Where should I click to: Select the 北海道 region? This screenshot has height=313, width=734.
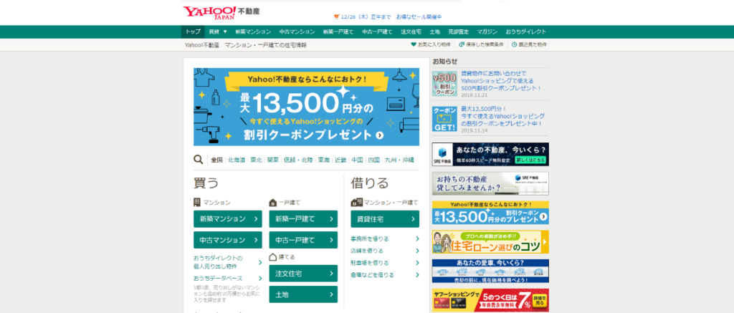coord(237,160)
